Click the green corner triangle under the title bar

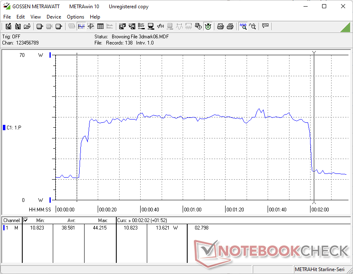click(x=346, y=27)
